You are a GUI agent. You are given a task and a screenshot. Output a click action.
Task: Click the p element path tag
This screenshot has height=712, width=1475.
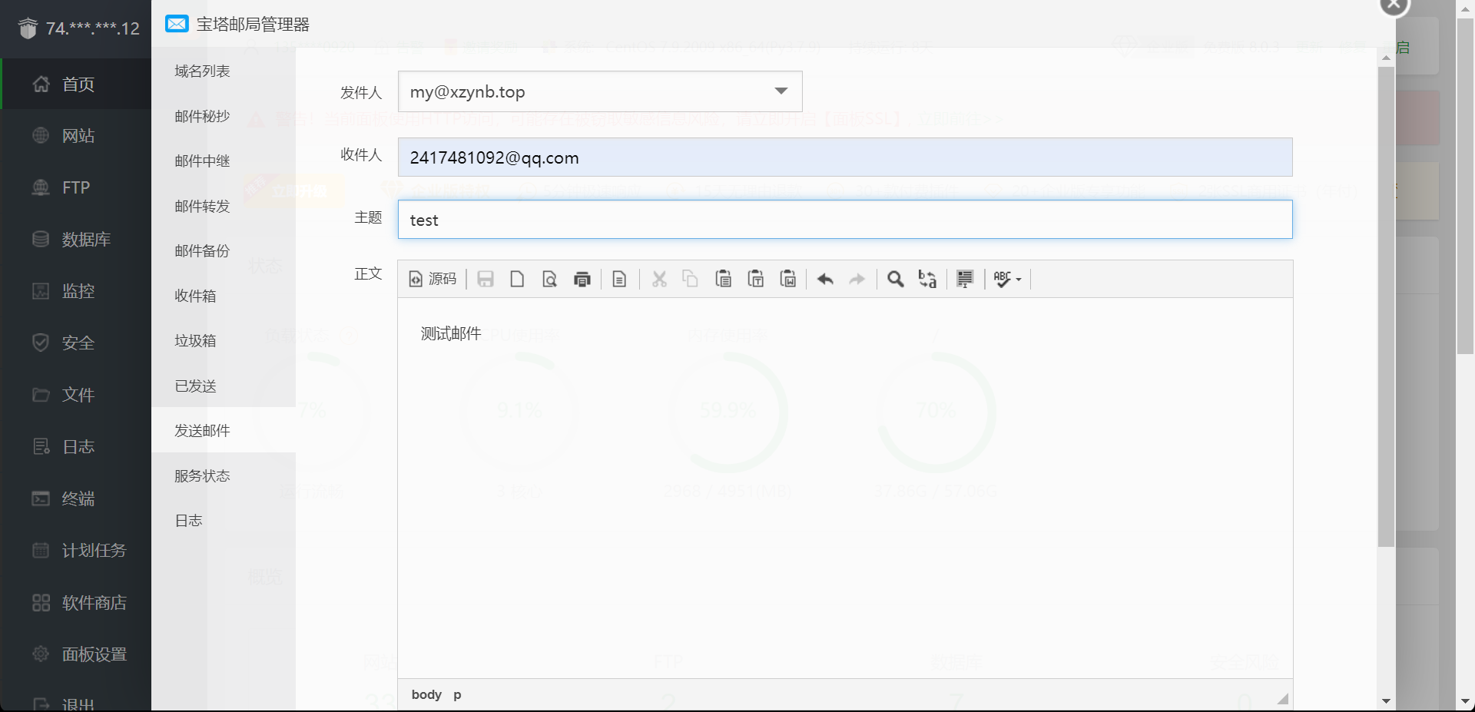pos(457,694)
